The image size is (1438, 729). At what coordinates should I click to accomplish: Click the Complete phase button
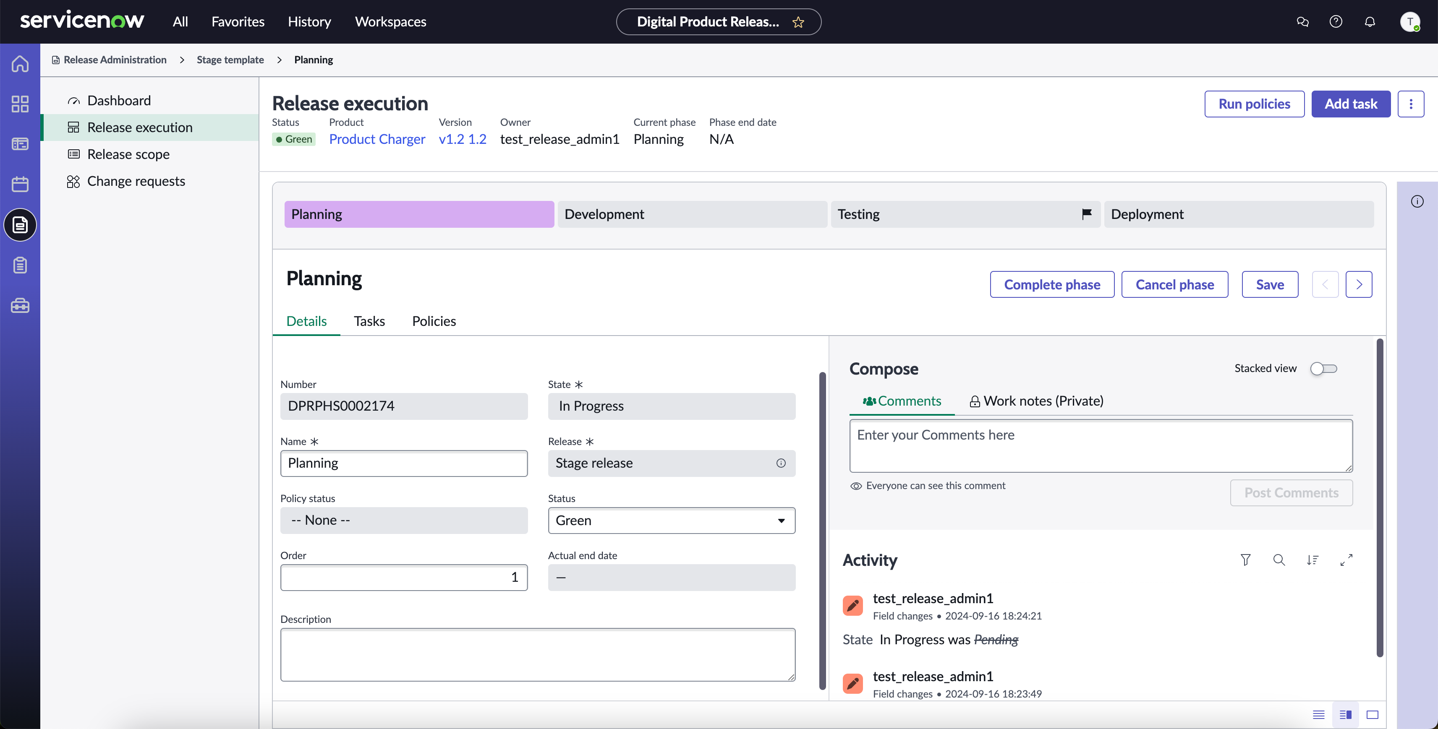(1052, 284)
